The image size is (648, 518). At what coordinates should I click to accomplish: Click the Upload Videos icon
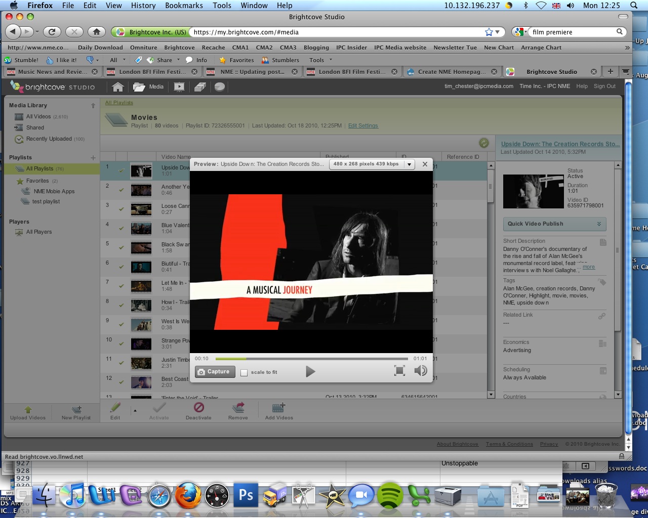pyautogui.click(x=28, y=409)
